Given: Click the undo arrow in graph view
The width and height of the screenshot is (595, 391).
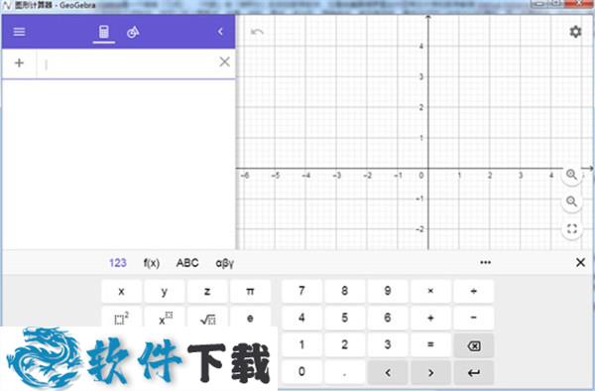Looking at the screenshot, I should pos(257,32).
